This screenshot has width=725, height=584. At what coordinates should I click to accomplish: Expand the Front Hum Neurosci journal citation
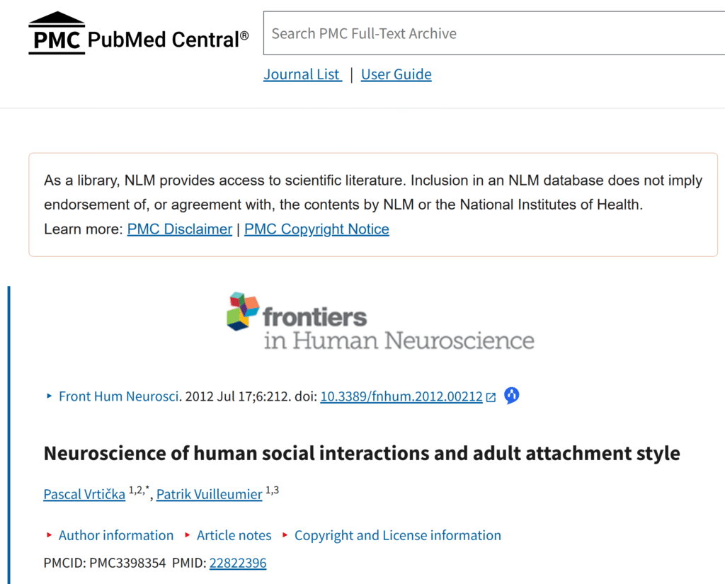click(x=118, y=396)
